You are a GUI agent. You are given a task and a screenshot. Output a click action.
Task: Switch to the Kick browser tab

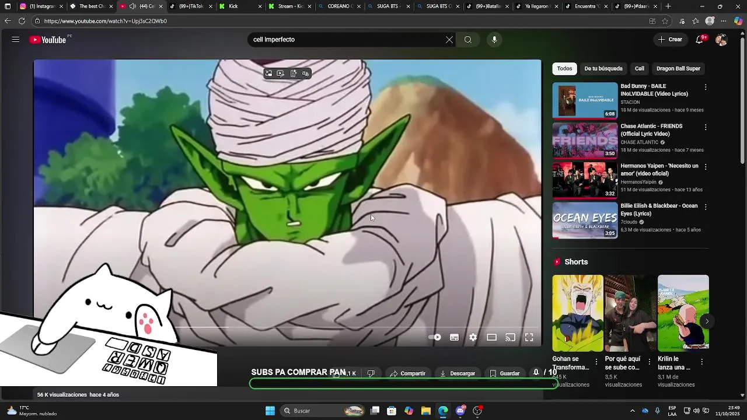pyautogui.click(x=240, y=6)
